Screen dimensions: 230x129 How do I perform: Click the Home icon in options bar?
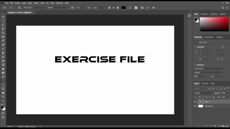point(4,8)
